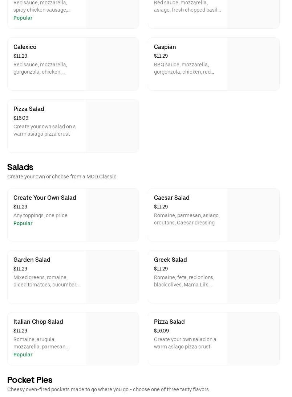Open the item with spicy chicken sausage description

pos(42,10)
